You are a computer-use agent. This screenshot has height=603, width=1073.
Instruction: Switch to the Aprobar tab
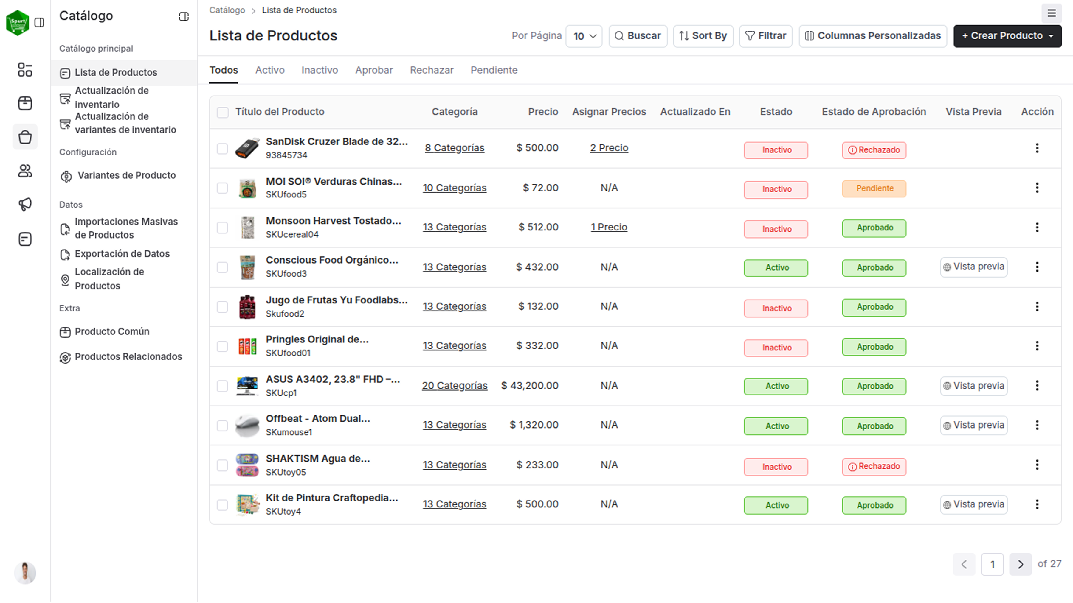(374, 70)
